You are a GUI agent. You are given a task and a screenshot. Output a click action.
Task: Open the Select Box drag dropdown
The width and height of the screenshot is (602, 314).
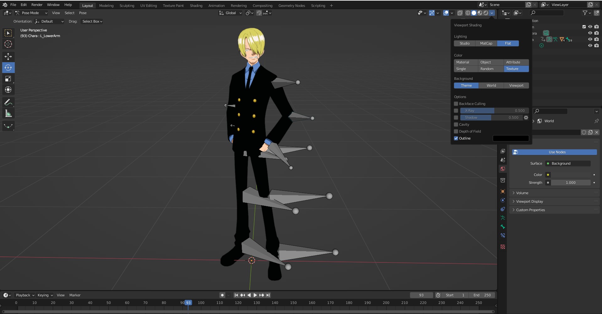point(92,21)
